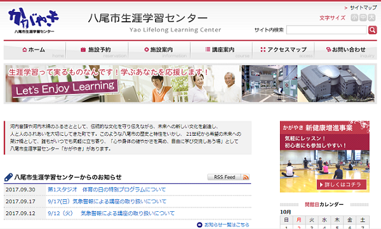Screen dimensions: 381x229
Task: Click the 詳しくはコチラ button
Action: coord(342,185)
